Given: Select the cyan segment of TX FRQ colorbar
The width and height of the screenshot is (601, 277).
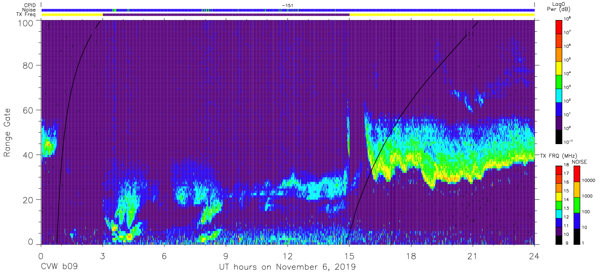Looking at the screenshot, I should pos(559,213).
